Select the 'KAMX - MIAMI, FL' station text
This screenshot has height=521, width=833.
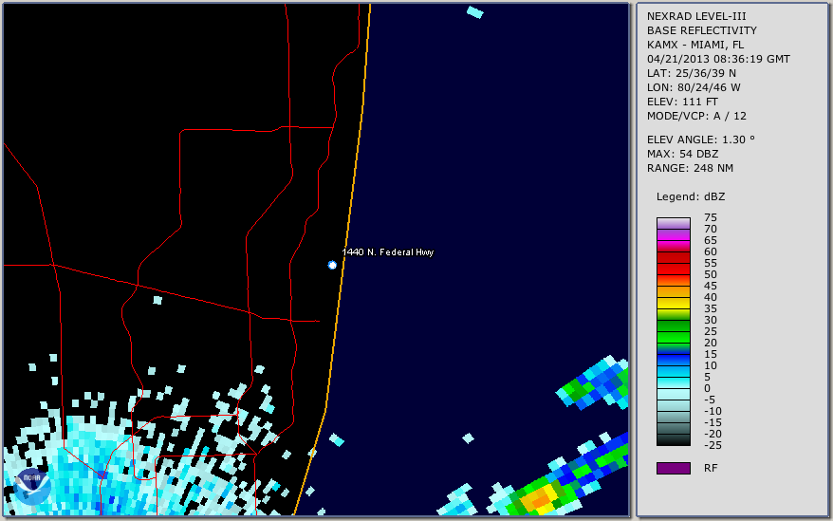(x=694, y=46)
